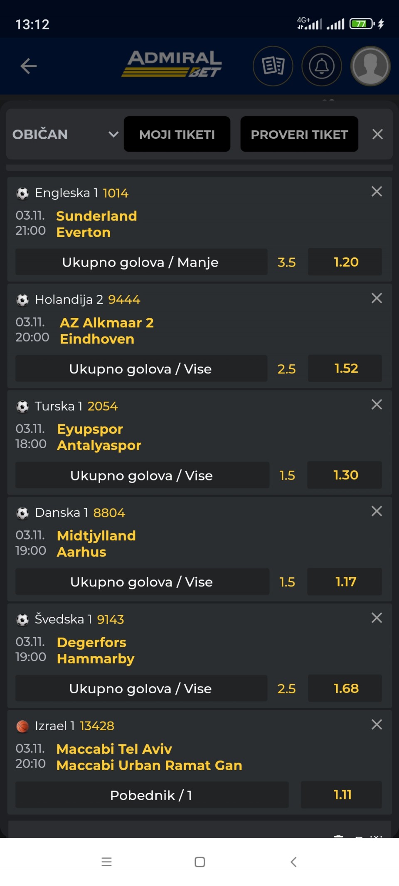Tap the 1.68 odds for Degerfors match
Screen dimensions: 399x886
(345, 688)
